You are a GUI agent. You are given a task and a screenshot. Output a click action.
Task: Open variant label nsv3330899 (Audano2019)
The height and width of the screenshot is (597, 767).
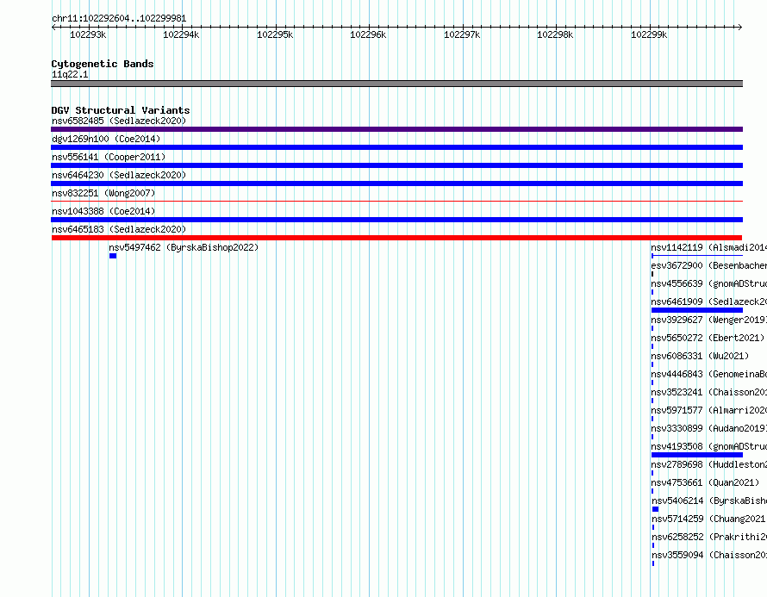pyautogui.click(x=708, y=428)
